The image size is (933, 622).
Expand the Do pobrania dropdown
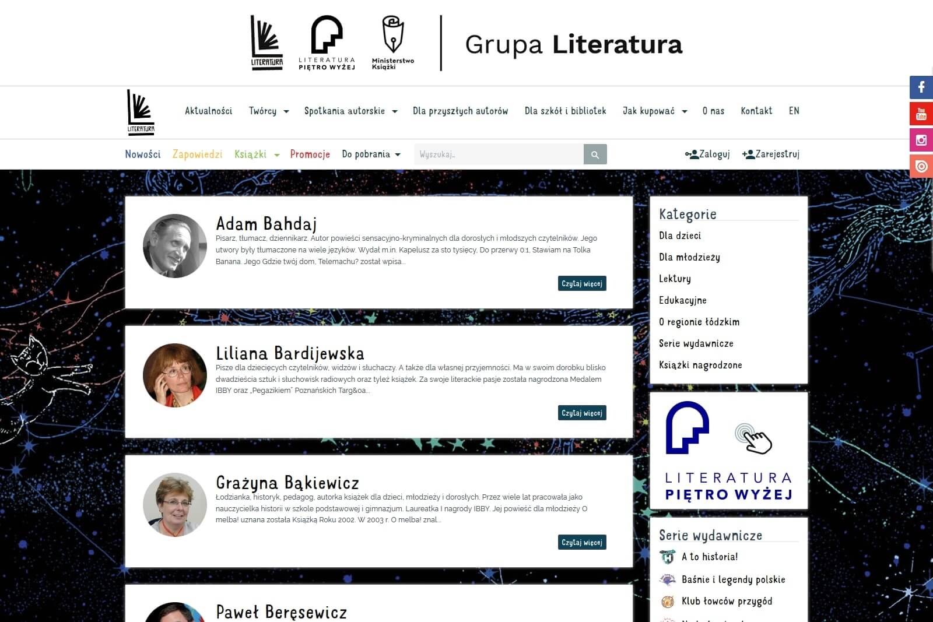pyautogui.click(x=371, y=154)
